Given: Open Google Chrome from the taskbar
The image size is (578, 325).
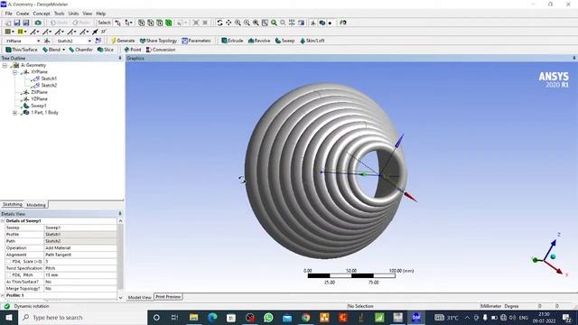Looking at the screenshot, I should pos(305,318).
